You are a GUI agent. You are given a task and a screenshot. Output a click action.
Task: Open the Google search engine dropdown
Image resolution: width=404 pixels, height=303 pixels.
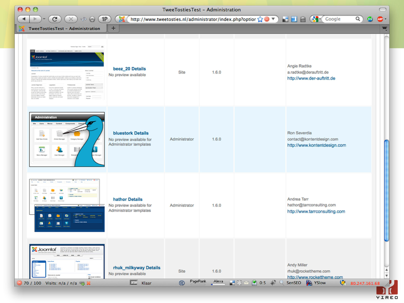316,19
